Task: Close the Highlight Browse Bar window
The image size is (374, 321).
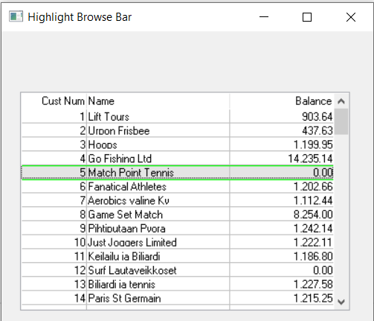Action: click(351, 17)
